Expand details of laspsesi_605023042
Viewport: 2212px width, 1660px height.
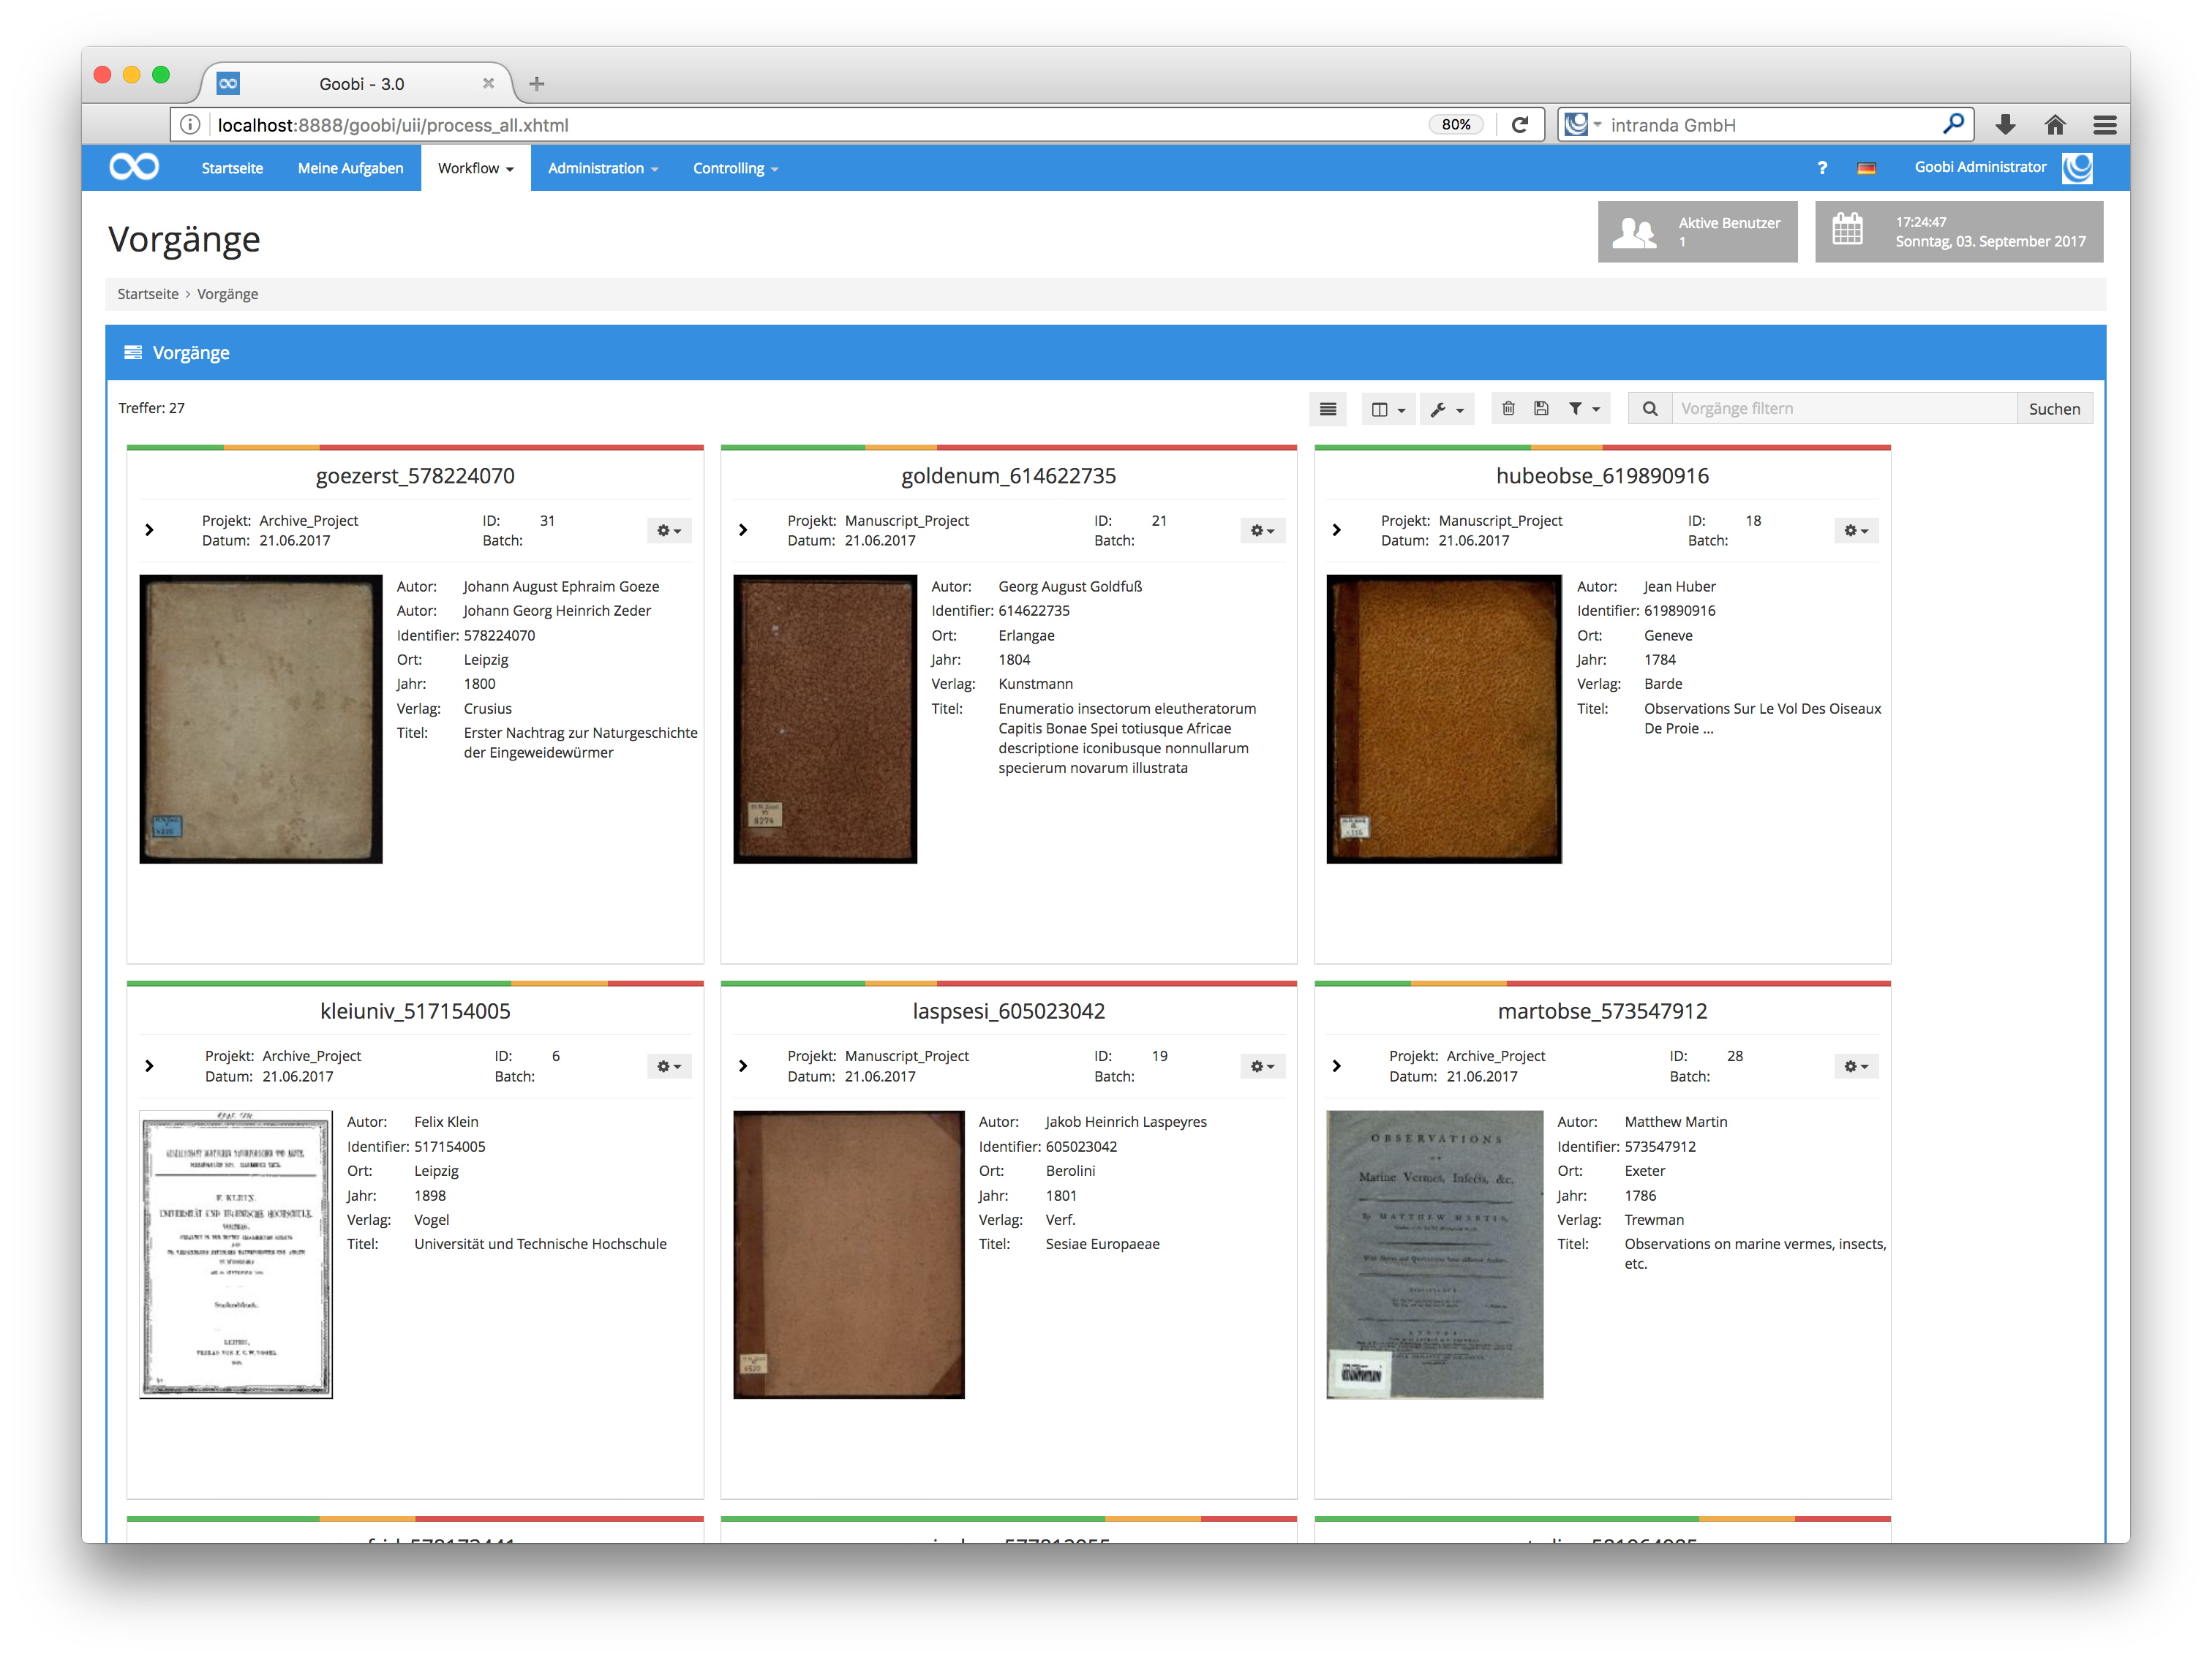pyautogui.click(x=743, y=1066)
